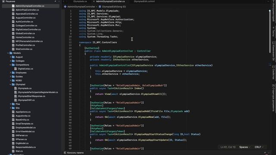Click the method icon before OlympiadEdit breadcrumb
Viewport: 276px width, 155px height.
(x=100, y=7)
